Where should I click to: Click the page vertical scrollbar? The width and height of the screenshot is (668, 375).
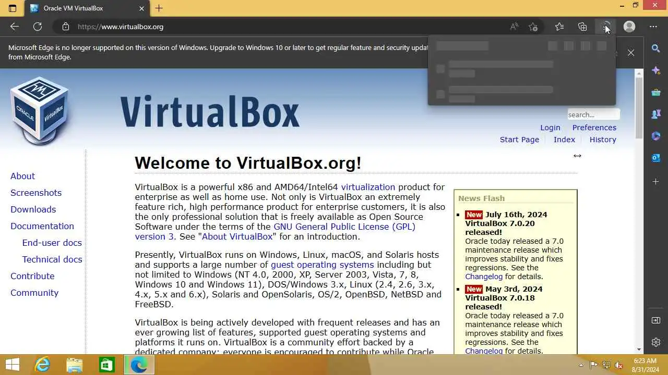[x=639, y=108]
